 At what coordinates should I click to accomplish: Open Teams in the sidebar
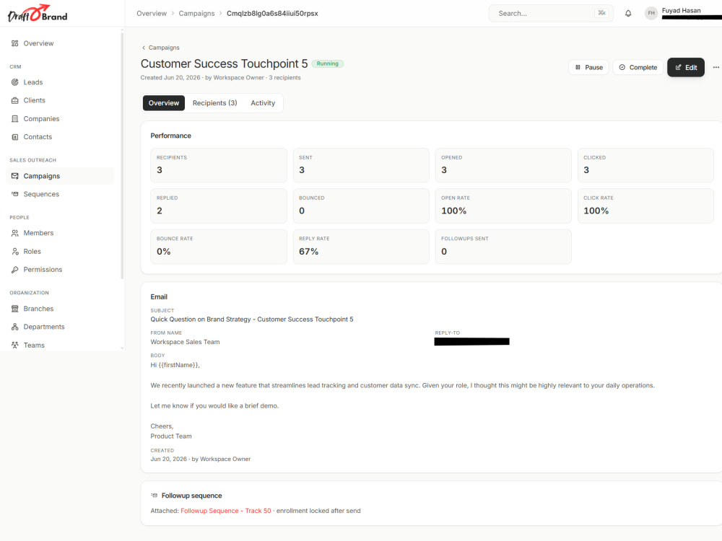[x=60, y=345]
